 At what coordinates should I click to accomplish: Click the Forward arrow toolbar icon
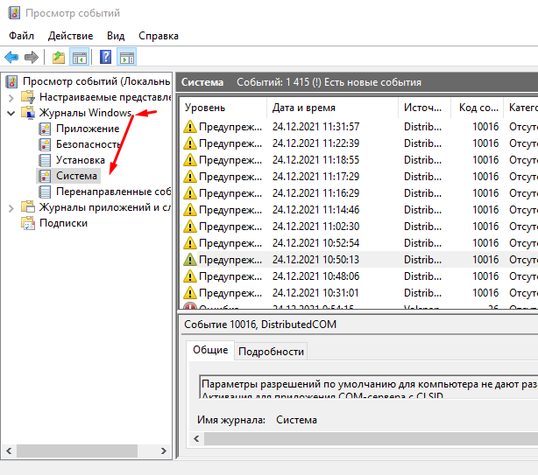[x=32, y=57]
